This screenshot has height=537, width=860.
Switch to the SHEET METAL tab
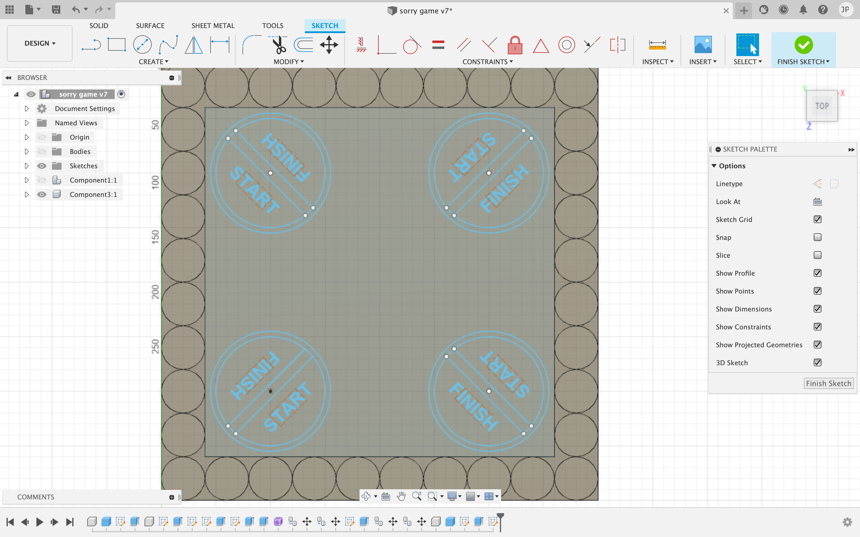coord(213,26)
